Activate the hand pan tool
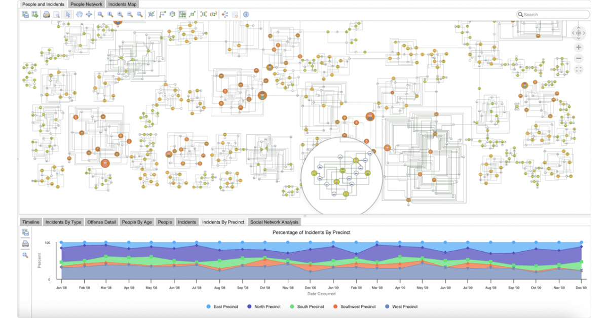This screenshot has height=318, width=608. click(x=79, y=15)
